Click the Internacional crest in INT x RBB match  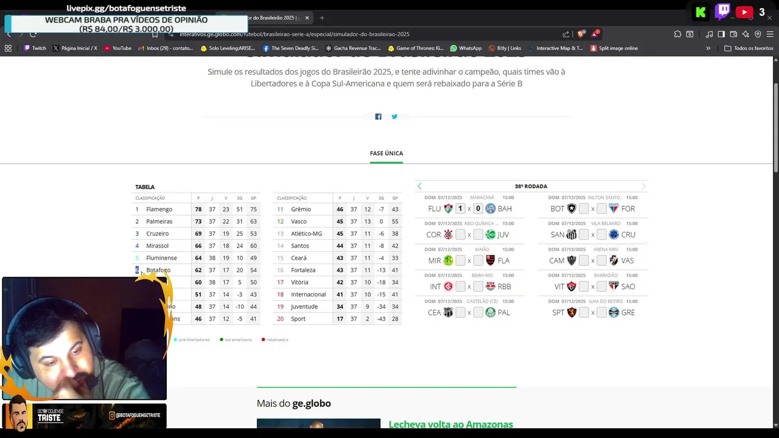click(449, 287)
